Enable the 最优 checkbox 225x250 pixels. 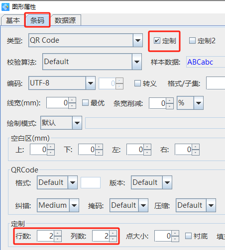click(x=85, y=103)
